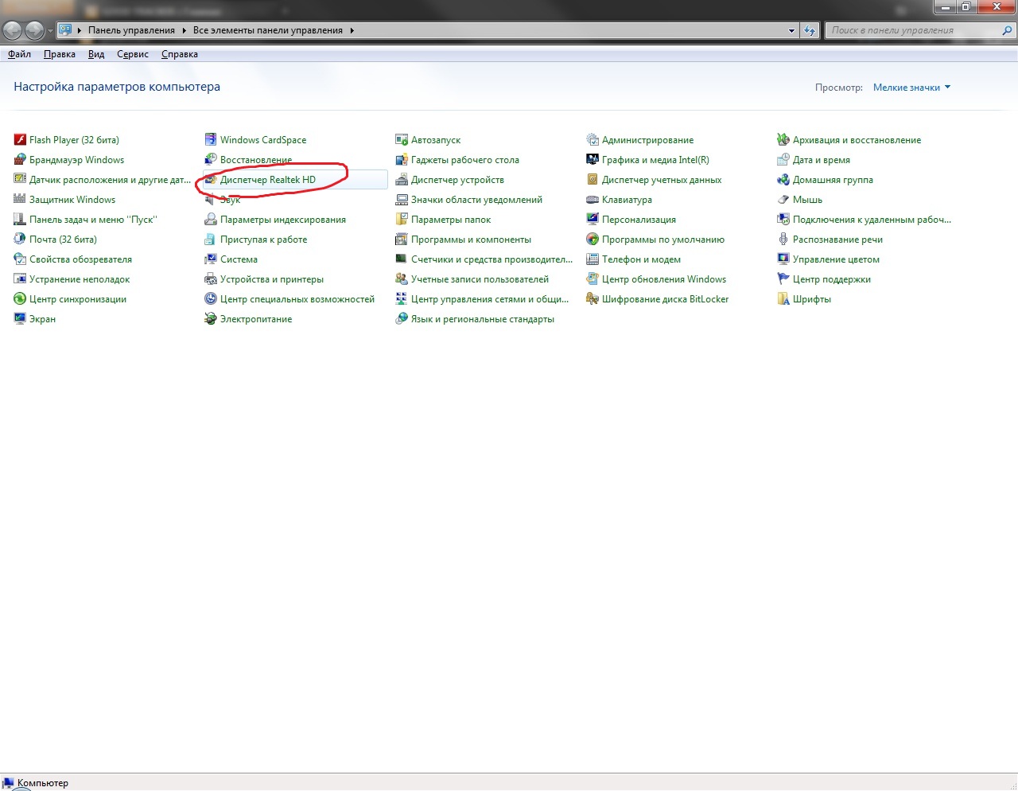The width and height of the screenshot is (1018, 791).
Task: Click the refresh icon beside address bar
Action: (x=810, y=30)
